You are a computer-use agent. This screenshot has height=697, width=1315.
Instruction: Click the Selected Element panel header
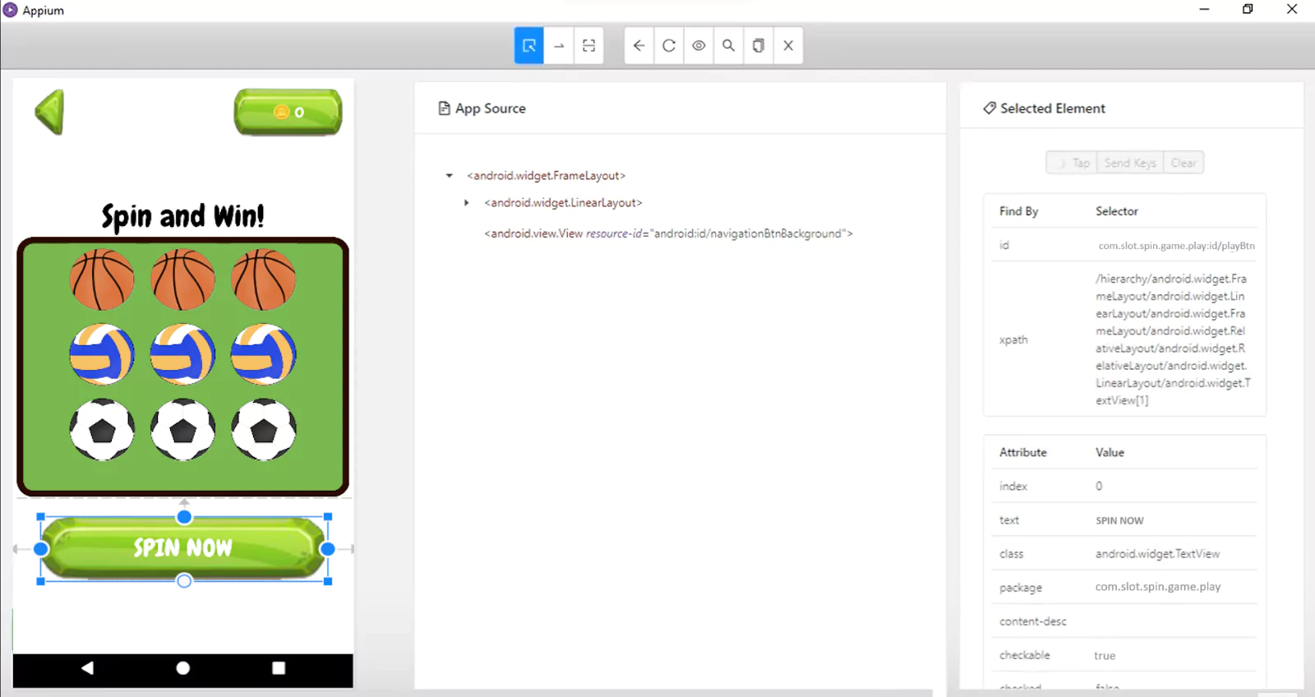pos(1044,108)
